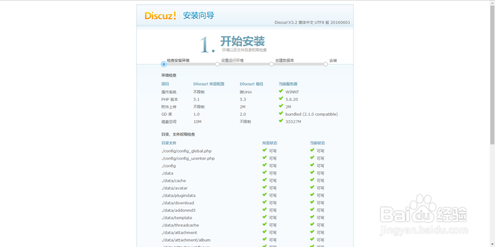This screenshot has height=247, width=495.
Task: Click 所需状态 check for ./config row
Action: click(x=264, y=165)
